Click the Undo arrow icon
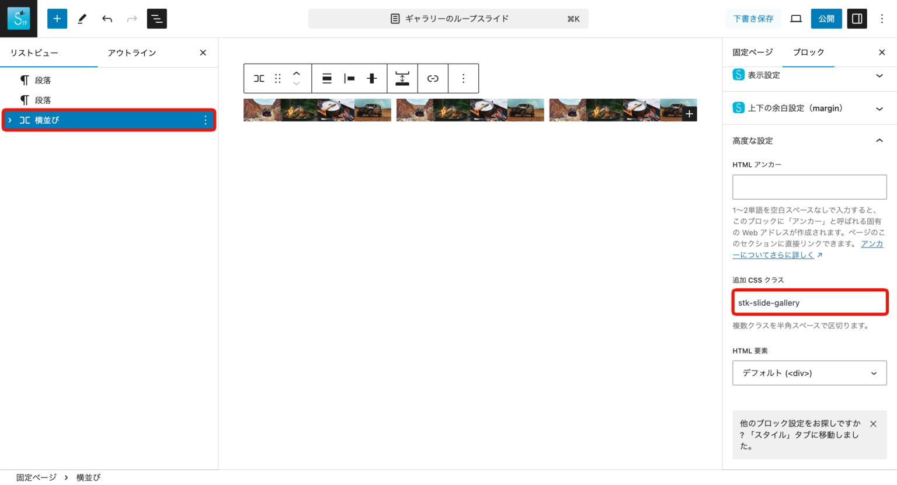 pyautogui.click(x=107, y=18)
